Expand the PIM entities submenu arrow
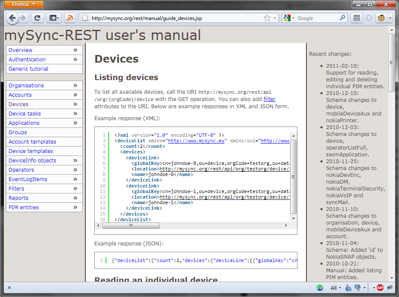The image size is (399, 297). (x=76, y=208)
